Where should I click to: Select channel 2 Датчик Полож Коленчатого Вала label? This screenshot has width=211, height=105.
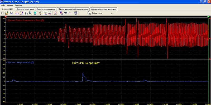coord(25,21)
